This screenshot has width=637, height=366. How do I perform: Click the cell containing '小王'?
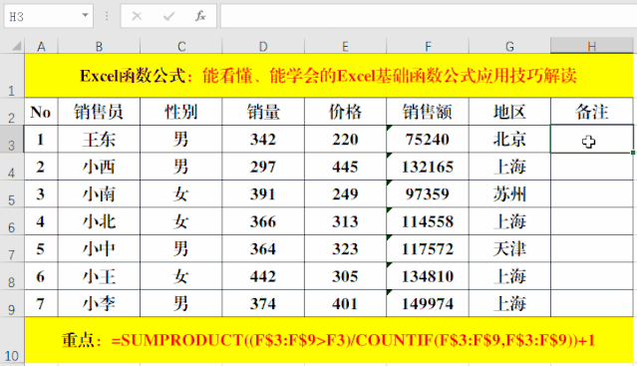[x=99, y=276]
